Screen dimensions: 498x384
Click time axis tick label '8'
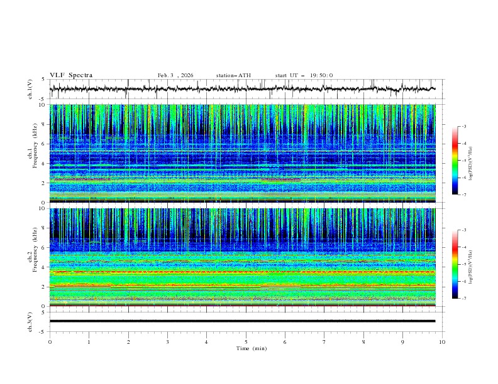click(363, 342)
